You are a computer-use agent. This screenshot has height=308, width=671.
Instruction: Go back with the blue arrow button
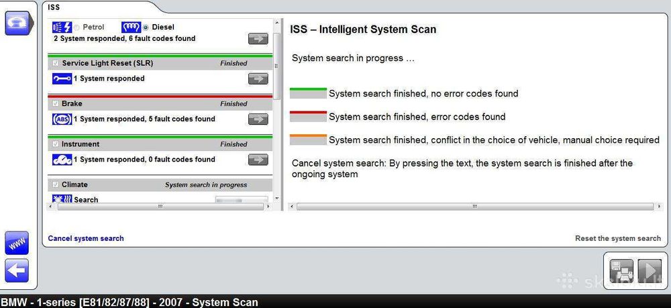tap(17, 271)
